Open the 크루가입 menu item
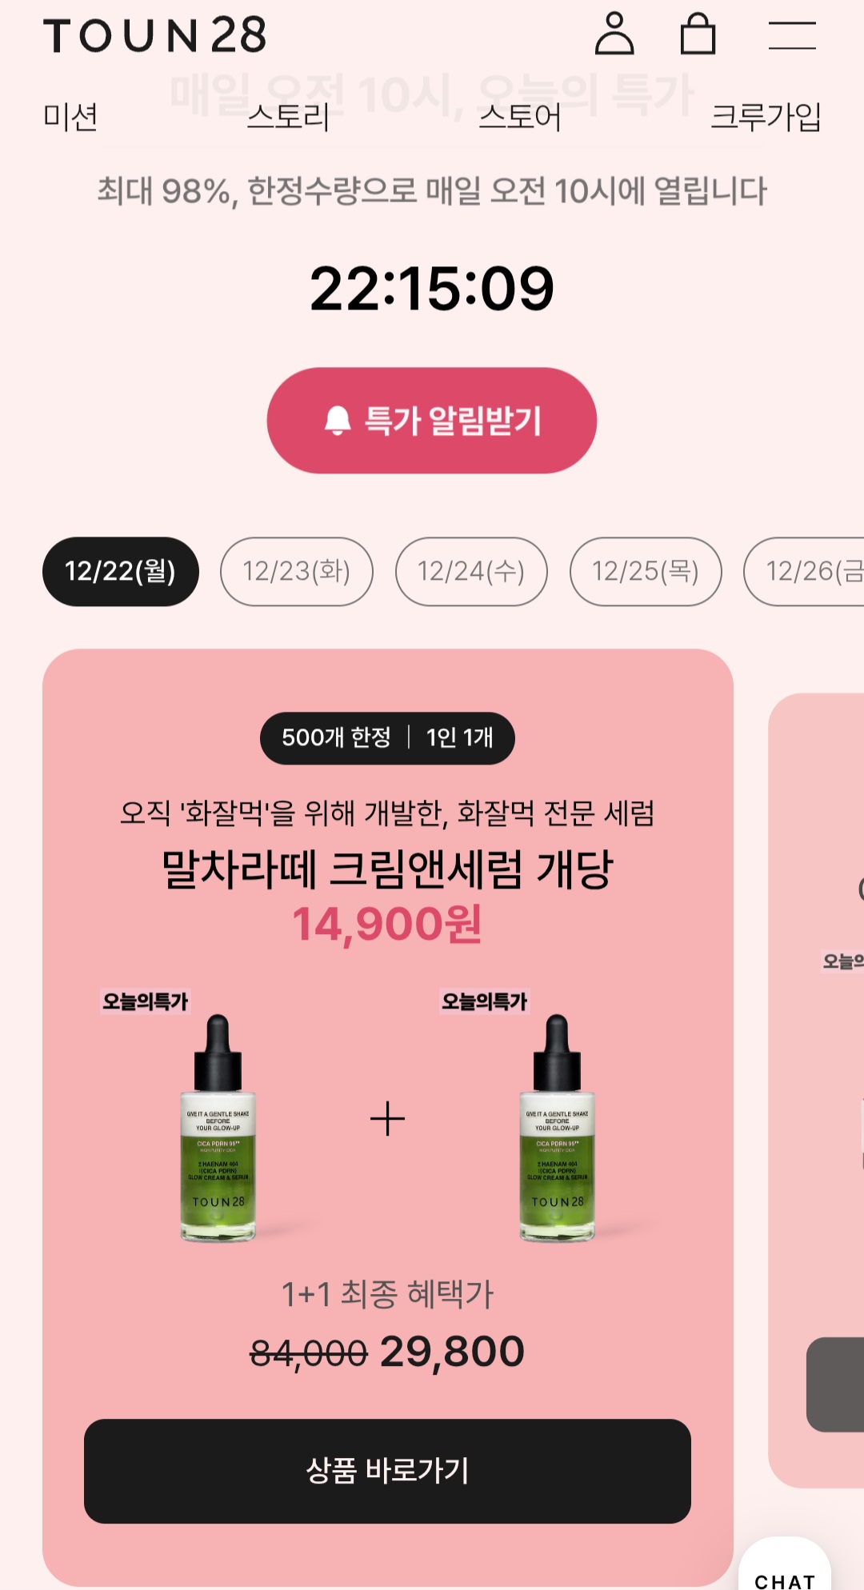864x1590 pixels. 766,117
